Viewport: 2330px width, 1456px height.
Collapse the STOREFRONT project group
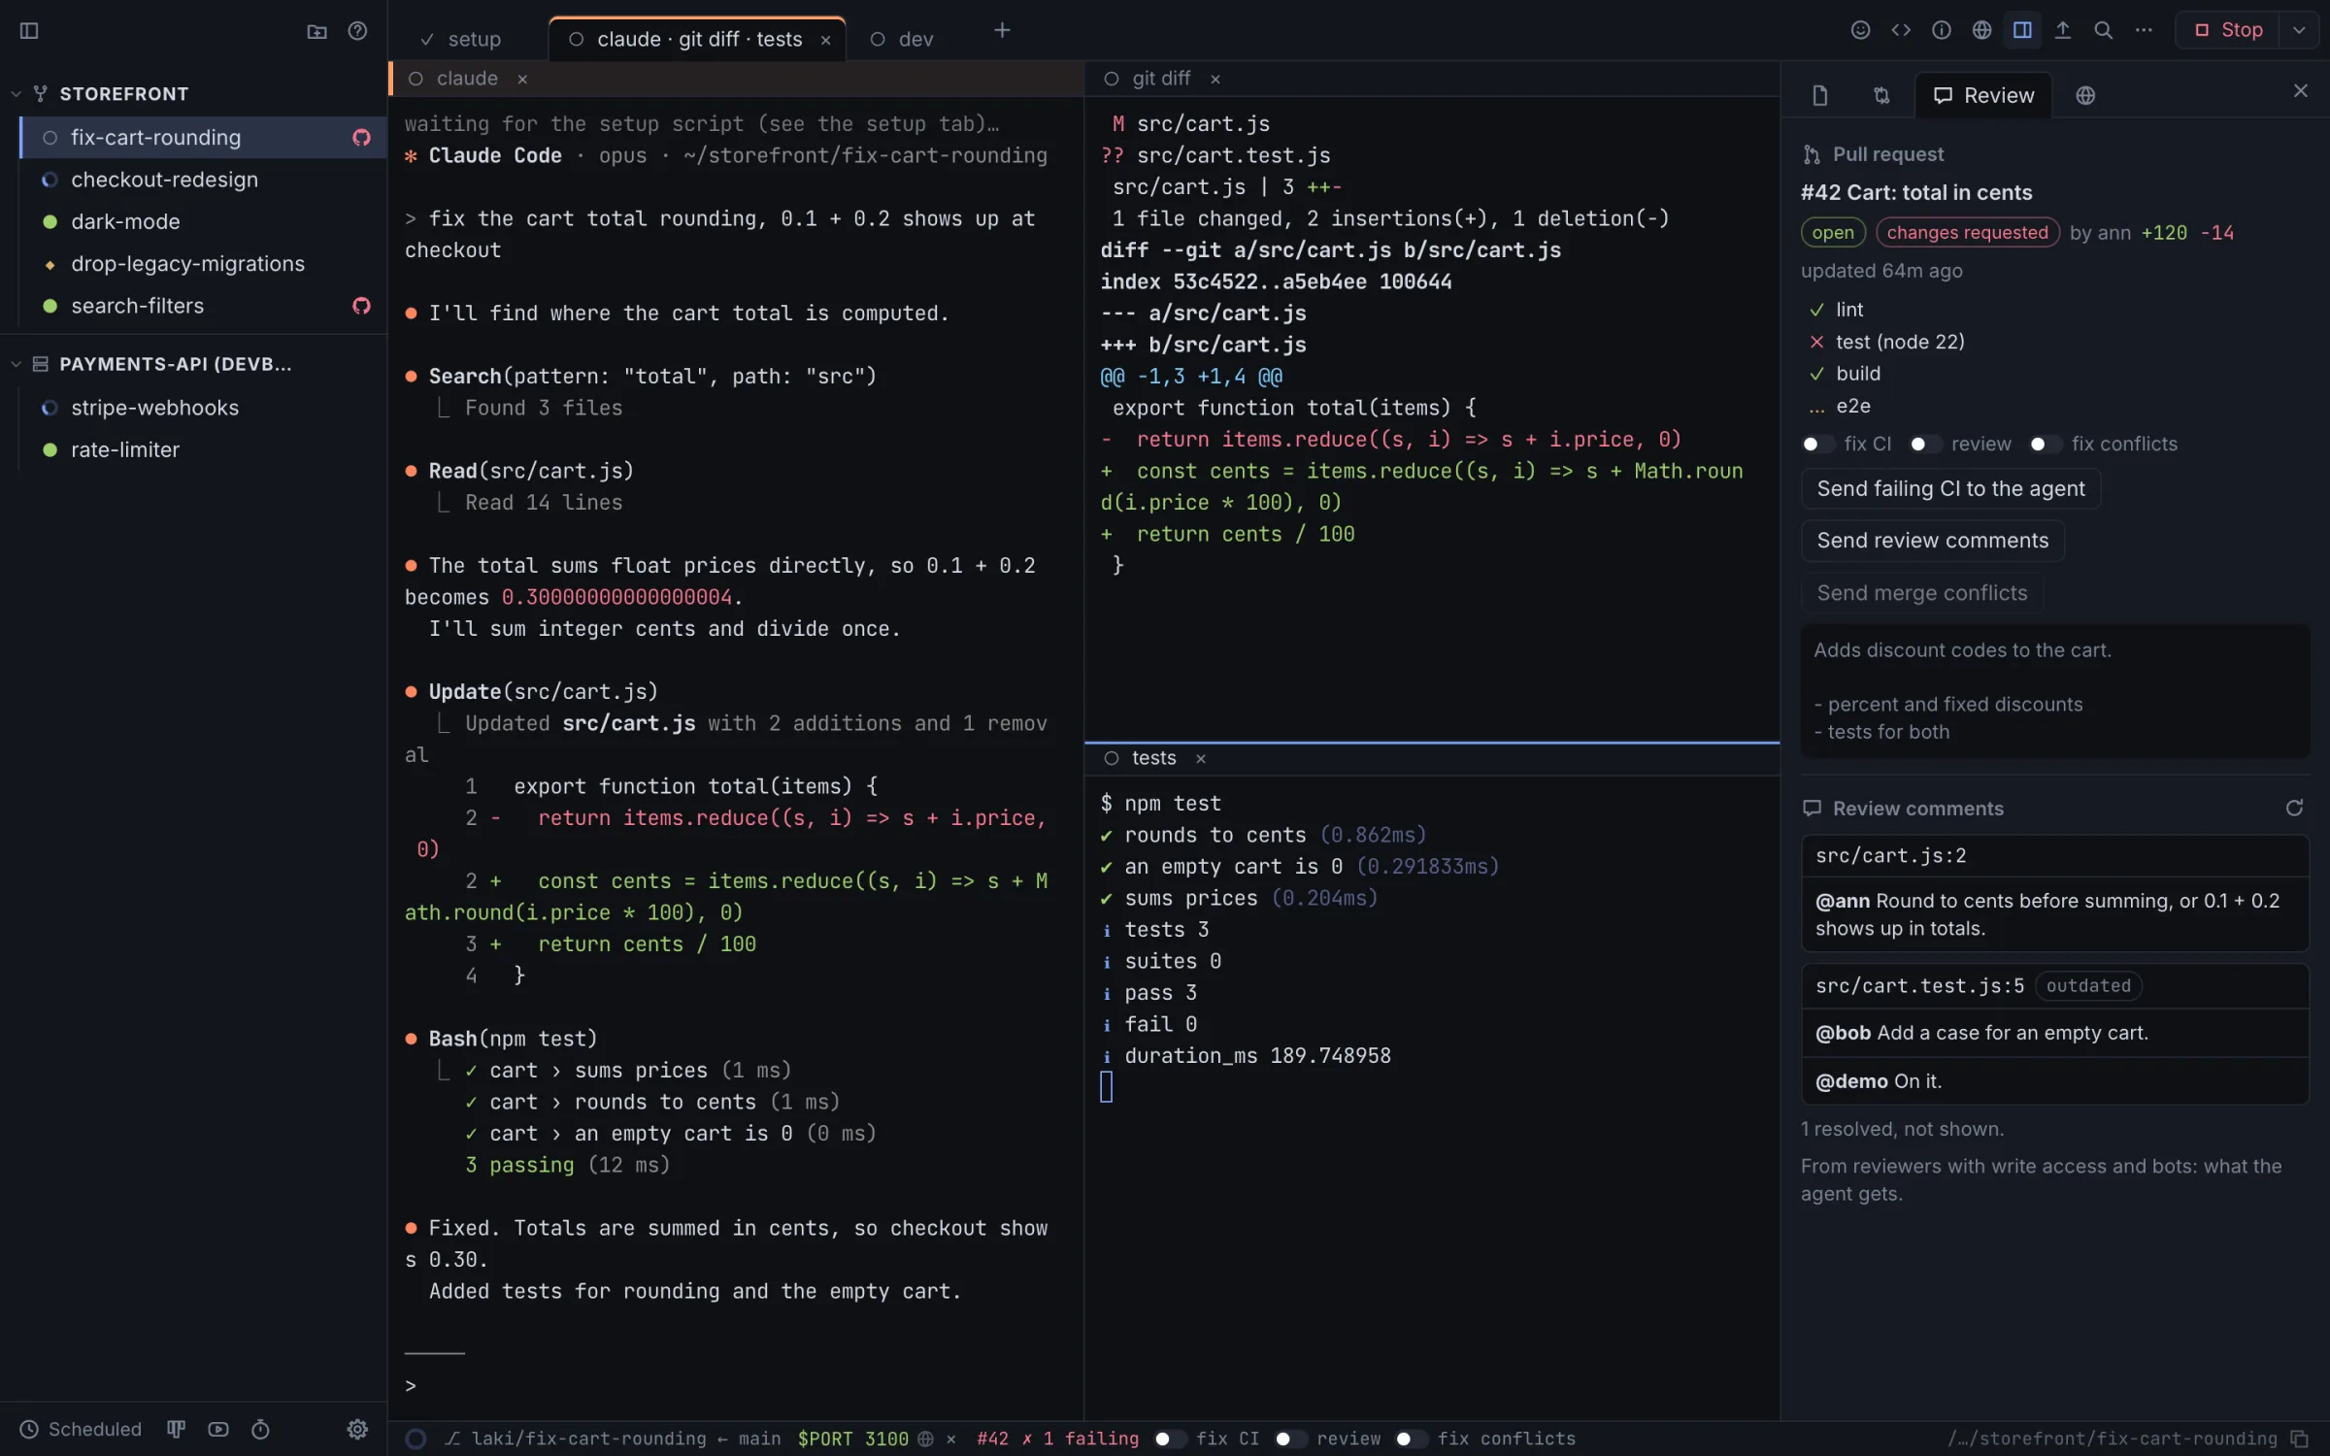16,94
